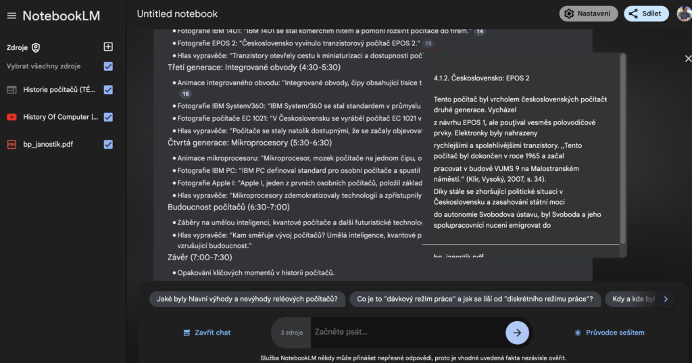Click the Sdílet share button

(646, 14)
